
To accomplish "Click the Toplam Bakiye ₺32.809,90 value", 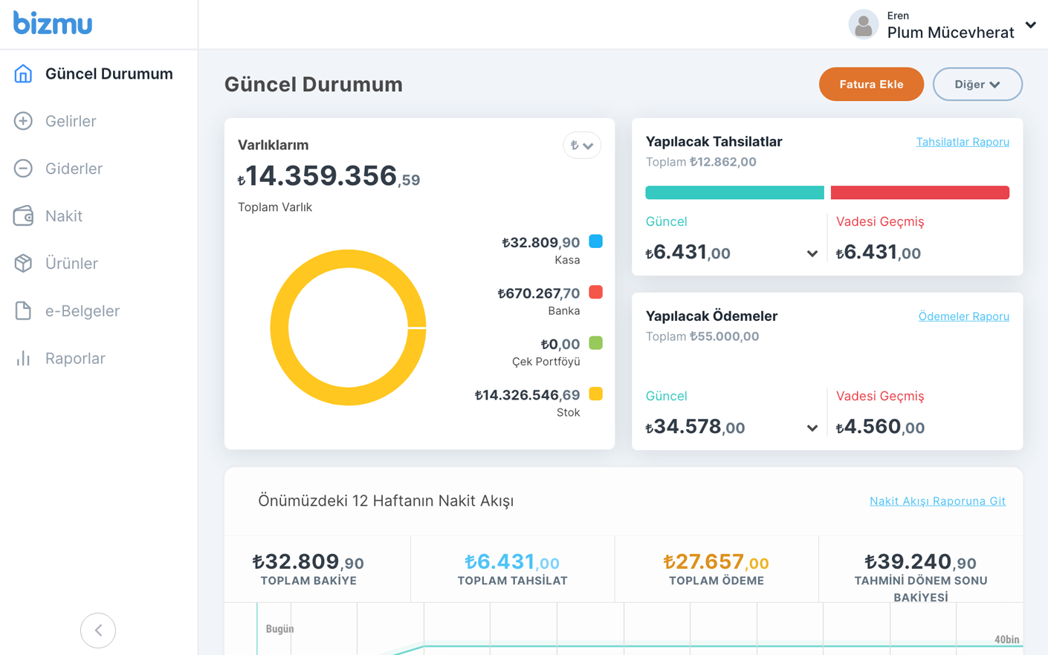I will (308, 561).
